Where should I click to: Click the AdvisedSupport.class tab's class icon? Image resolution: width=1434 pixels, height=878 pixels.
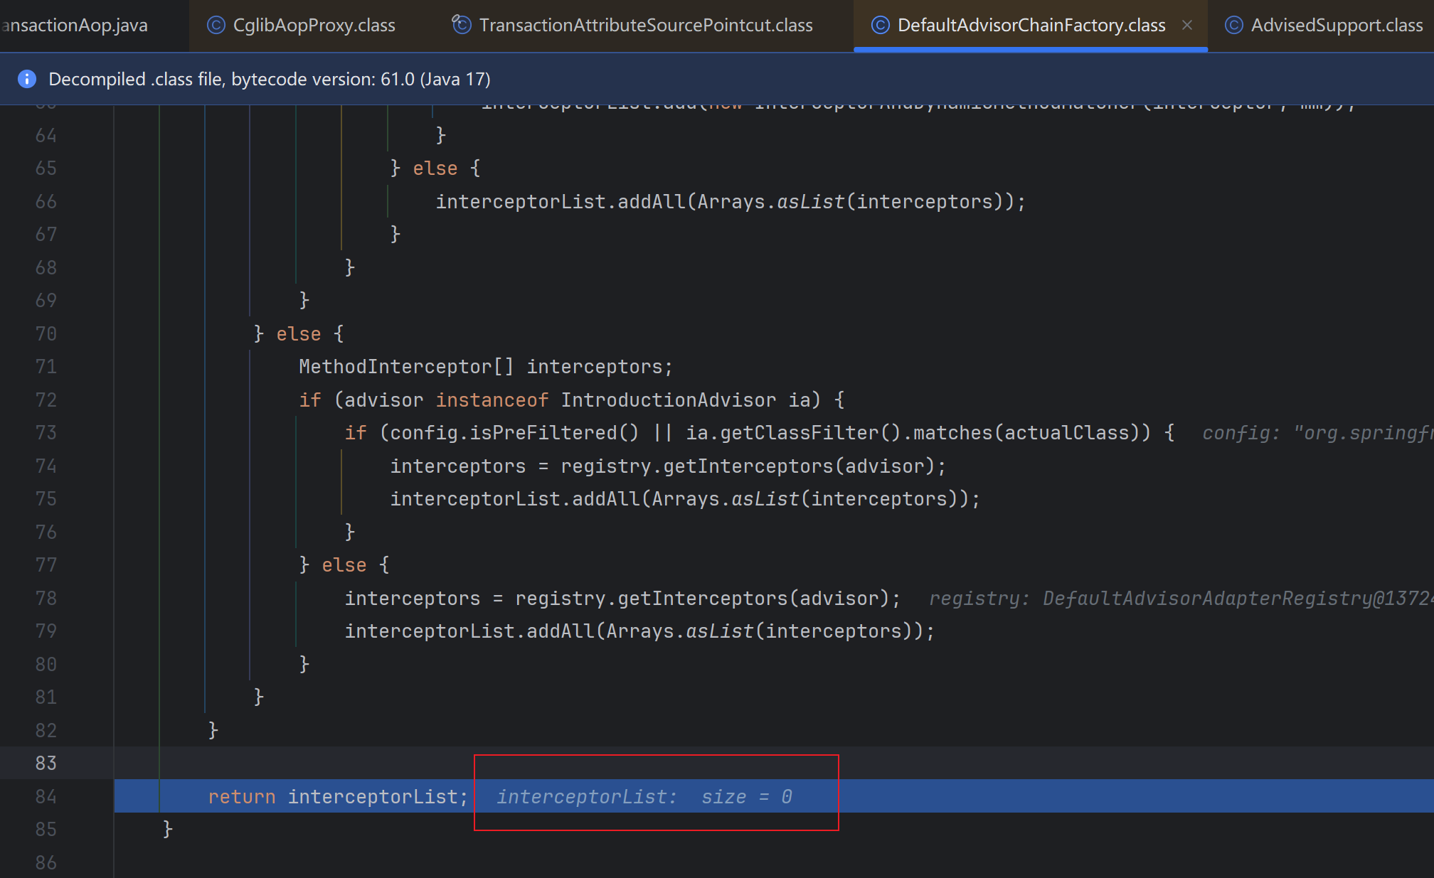point(1233,26)
